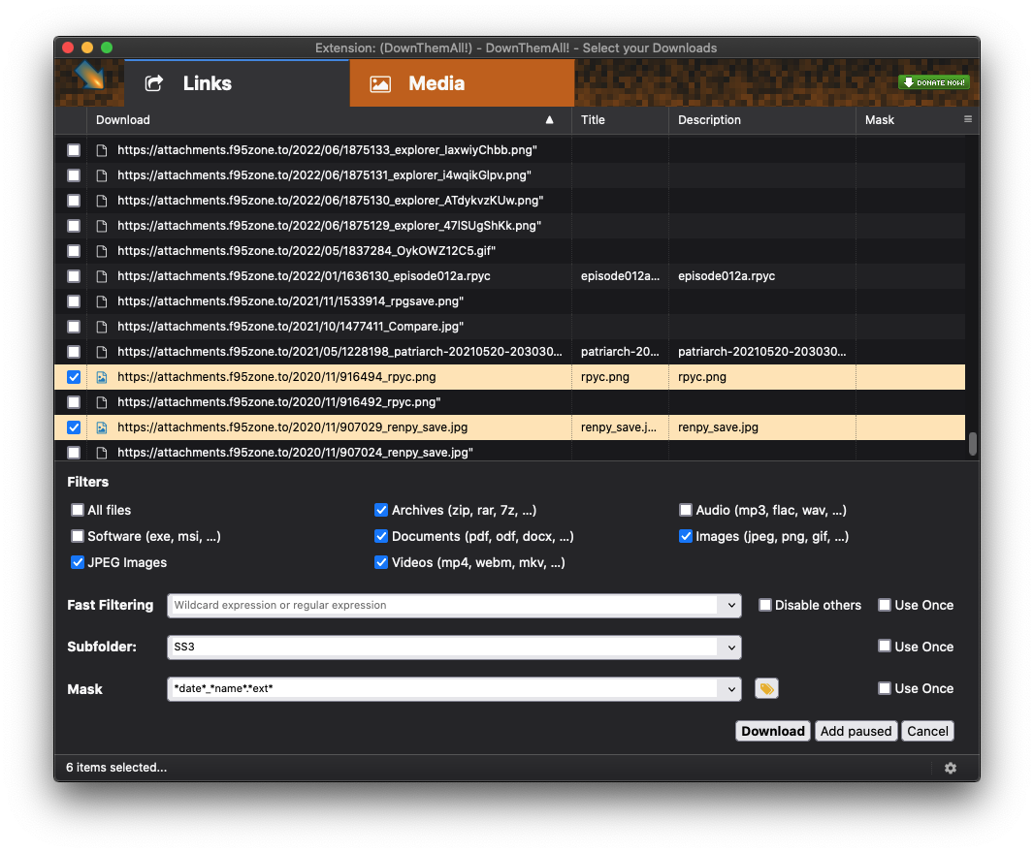Click the file icon next to episode012a.rpyc
Viewport: 1034px width, 853px height.
[101, 275]
